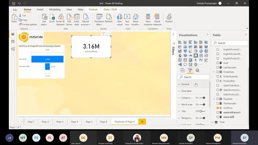Switch to Report view in left sidebar
258x145 pixels.
point(13,34)
